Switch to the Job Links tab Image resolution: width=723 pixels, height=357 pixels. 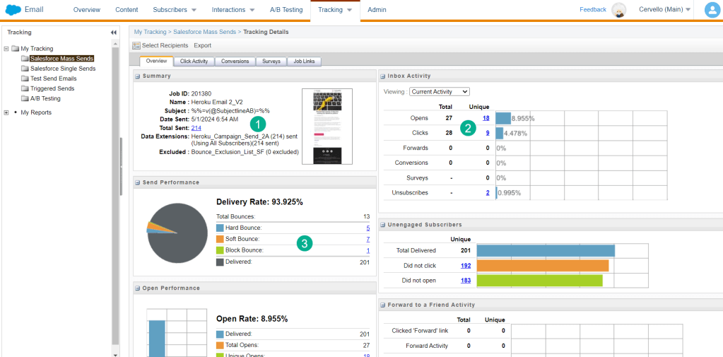click(x=304, y=62)
